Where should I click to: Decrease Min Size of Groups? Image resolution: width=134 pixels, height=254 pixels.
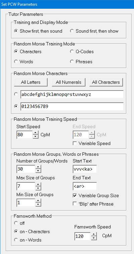pos(38,205)
